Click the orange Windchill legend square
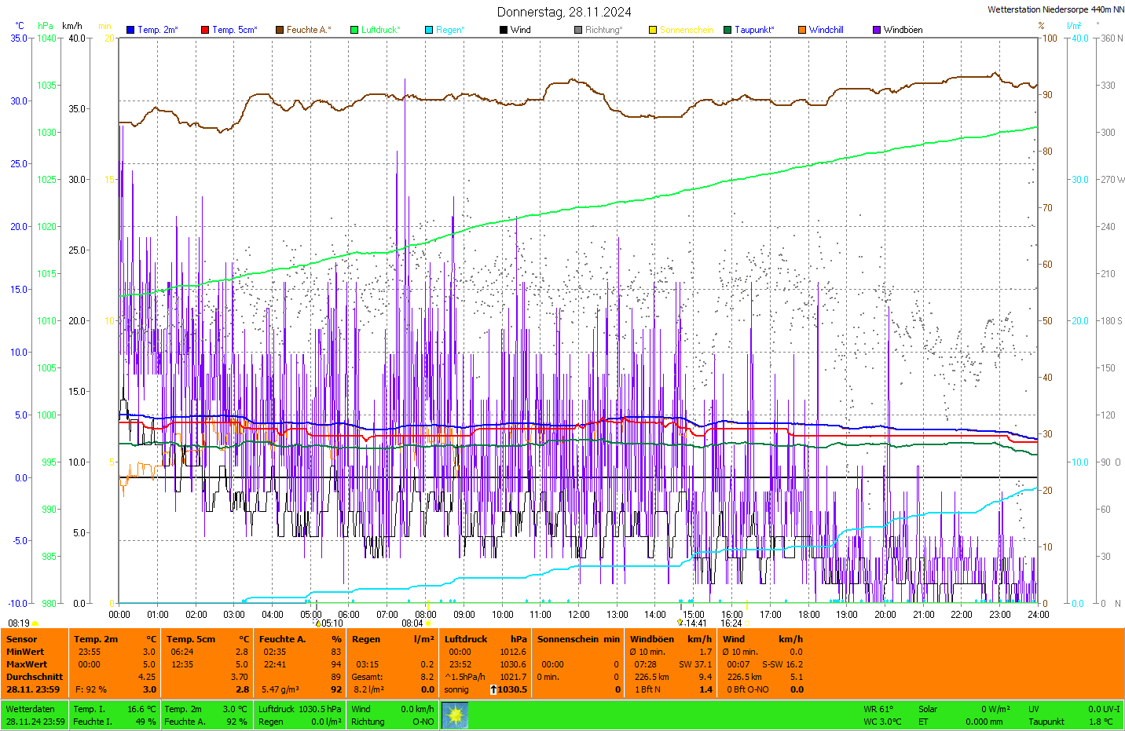This screenshot has width=1125, height=731. click(x=802, y=30)
